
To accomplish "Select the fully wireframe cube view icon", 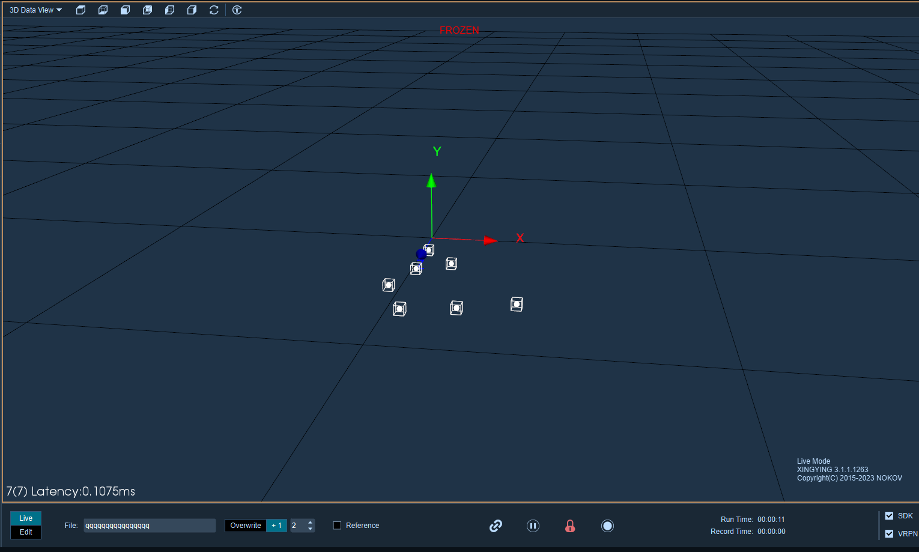I will click(147, 10).
